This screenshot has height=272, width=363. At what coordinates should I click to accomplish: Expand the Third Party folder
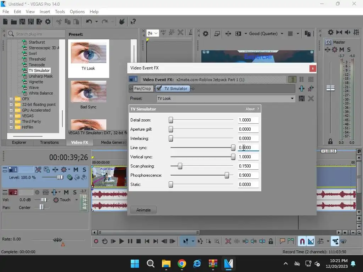pos(11,122)
